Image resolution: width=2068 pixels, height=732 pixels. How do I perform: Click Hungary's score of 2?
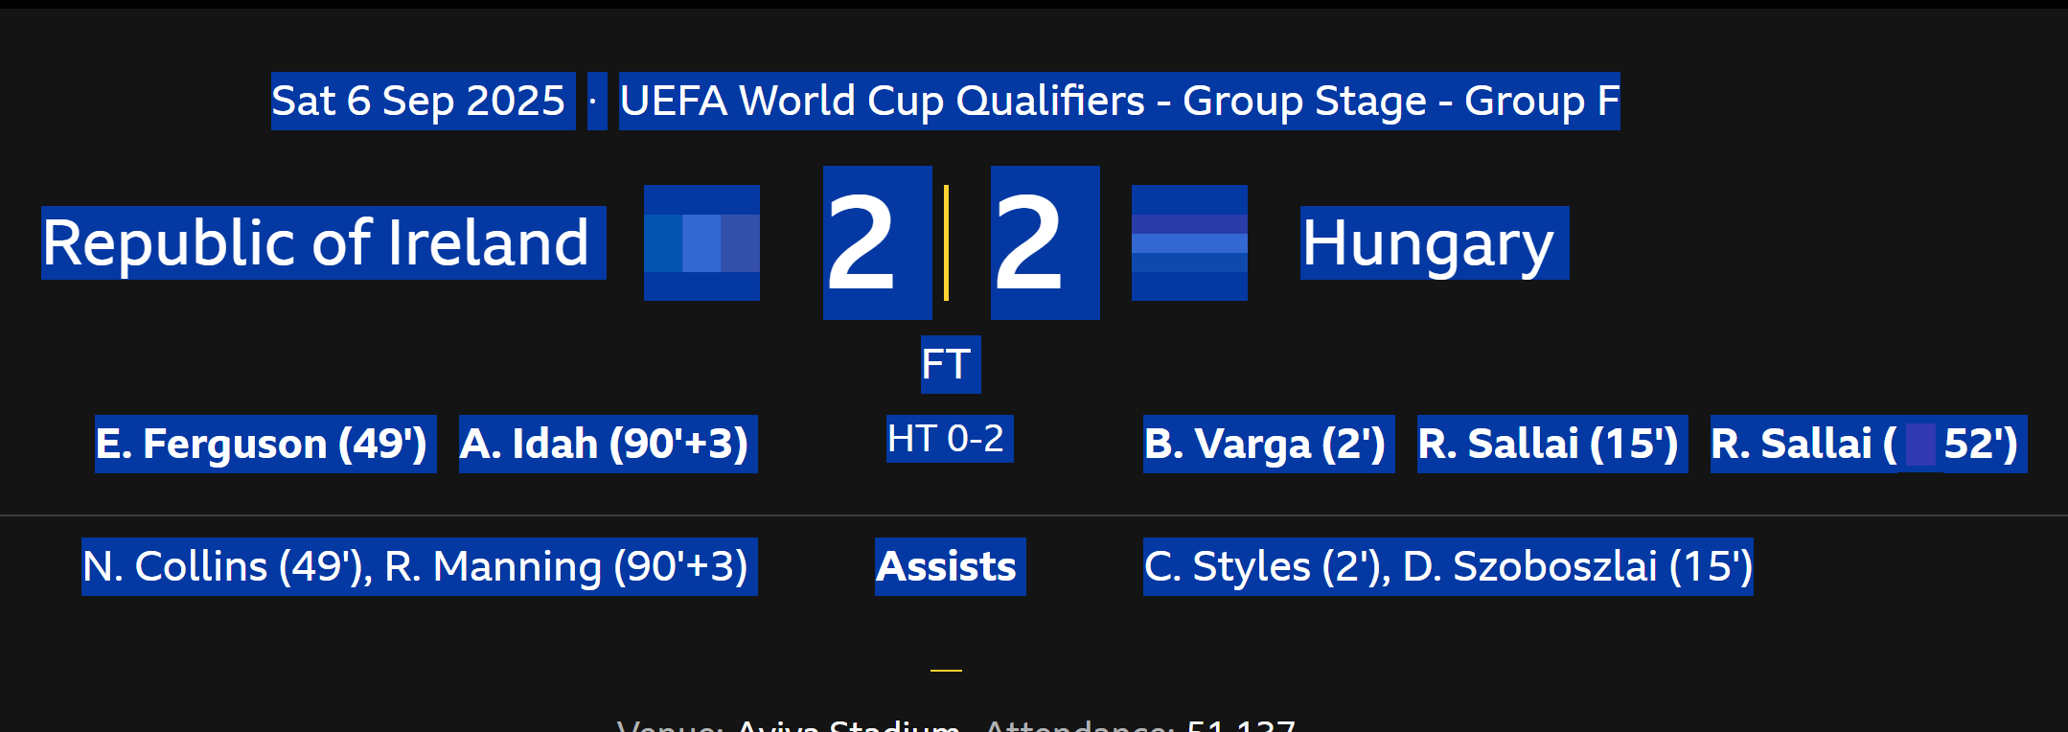(x=1045, y=242)
